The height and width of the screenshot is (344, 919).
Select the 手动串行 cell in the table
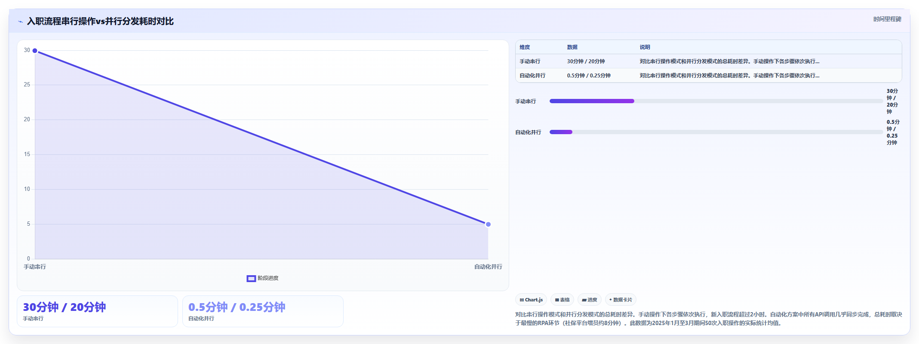[x=530, y=61]
